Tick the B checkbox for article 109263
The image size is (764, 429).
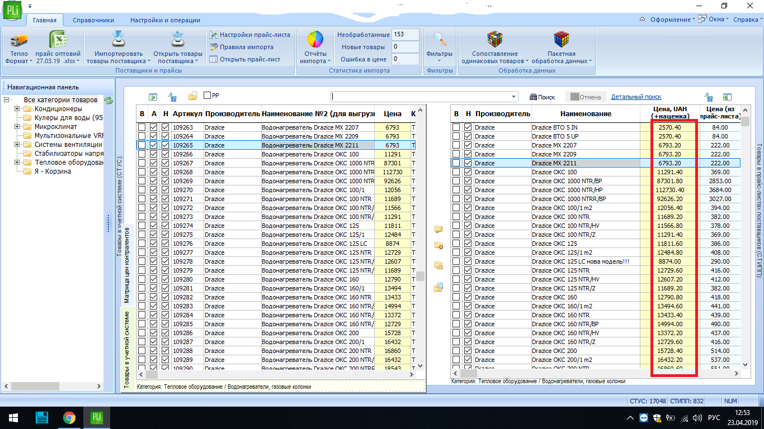(142, 127)
